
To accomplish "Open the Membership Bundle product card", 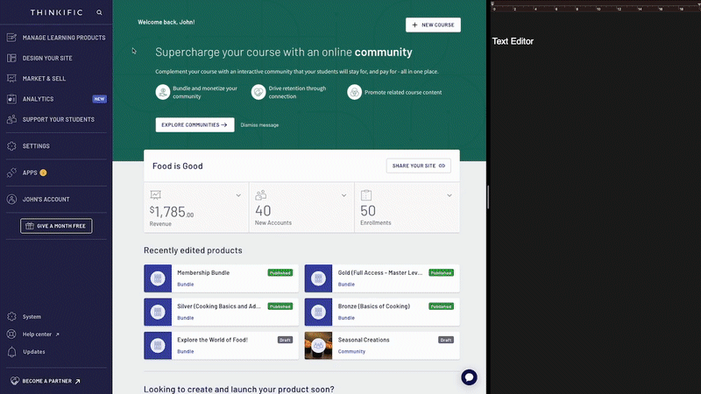I will 221,278.
